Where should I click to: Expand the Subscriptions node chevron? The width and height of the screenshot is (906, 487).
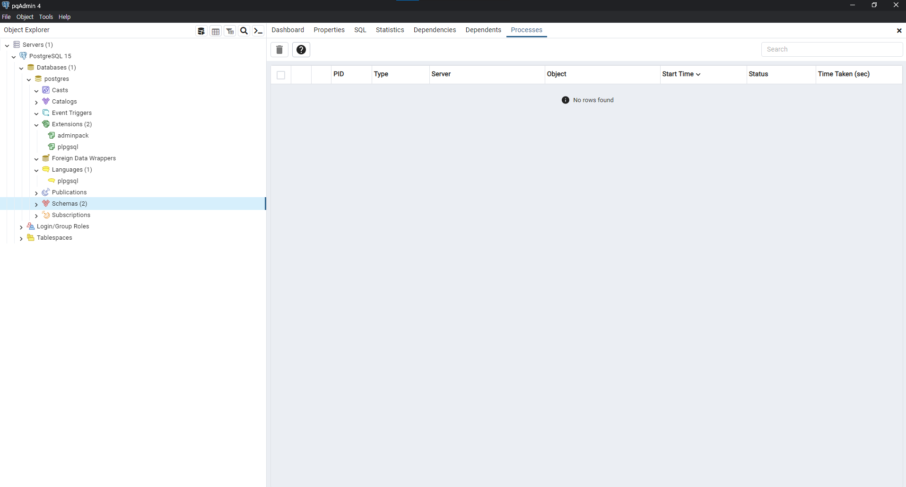point(36,216)
